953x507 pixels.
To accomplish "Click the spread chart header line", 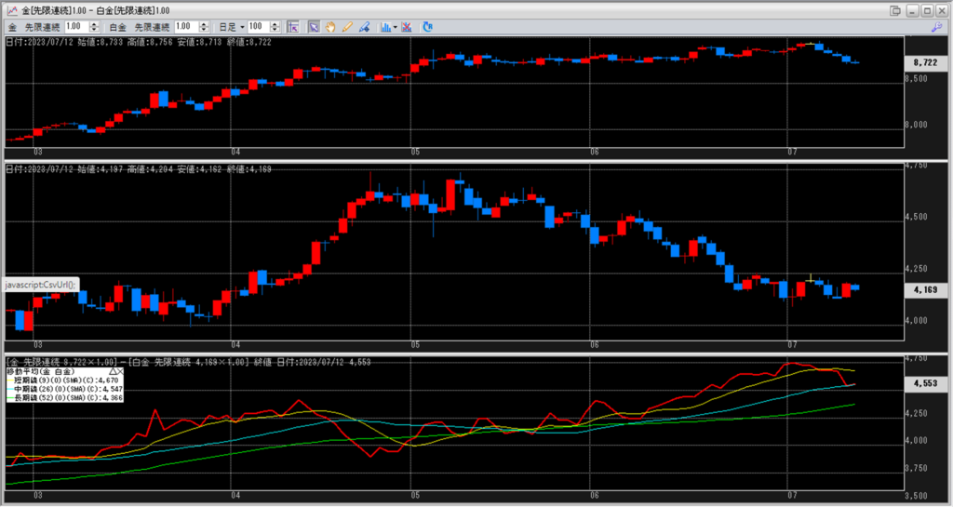I will pyautogui.click(x=188, y=362).
